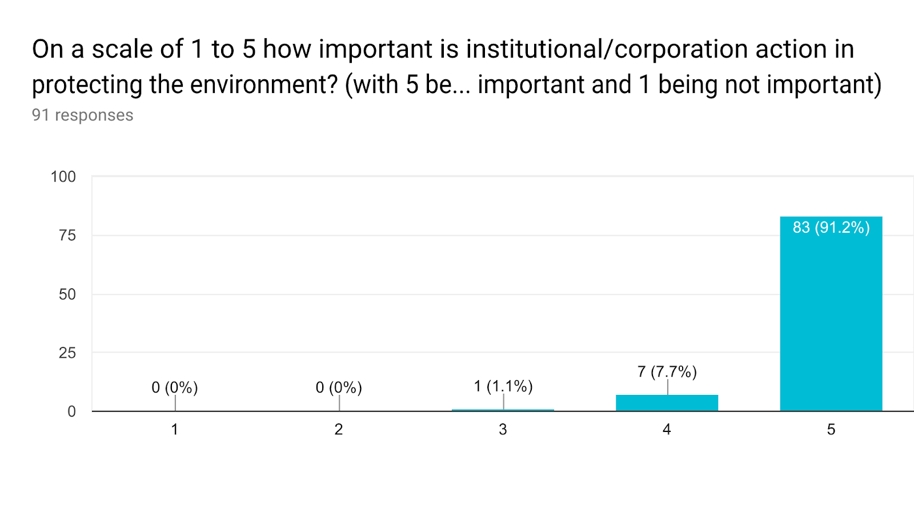Click the "0 (0%)" label above rating 1
Viewport: 914px width, 509px height.
coord(175,388)
